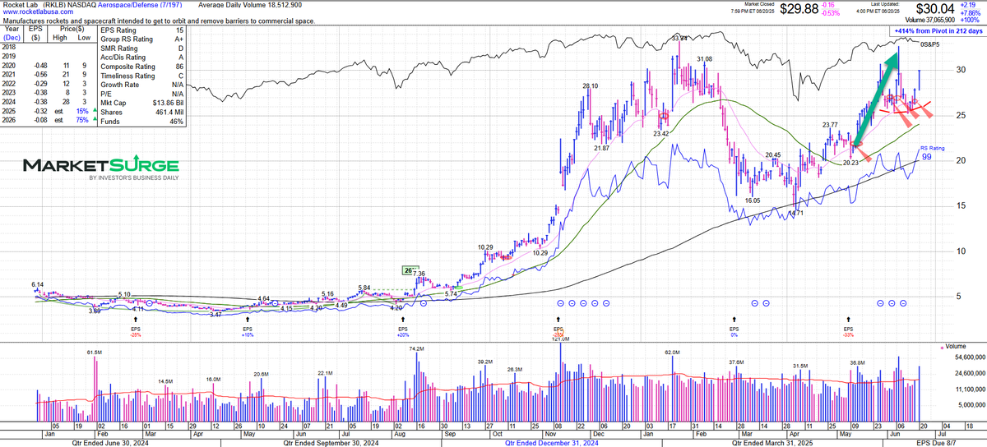This screenshot has height=447, width=987.
Task: Click the 28.10 price label
Action: pos(590,86)
